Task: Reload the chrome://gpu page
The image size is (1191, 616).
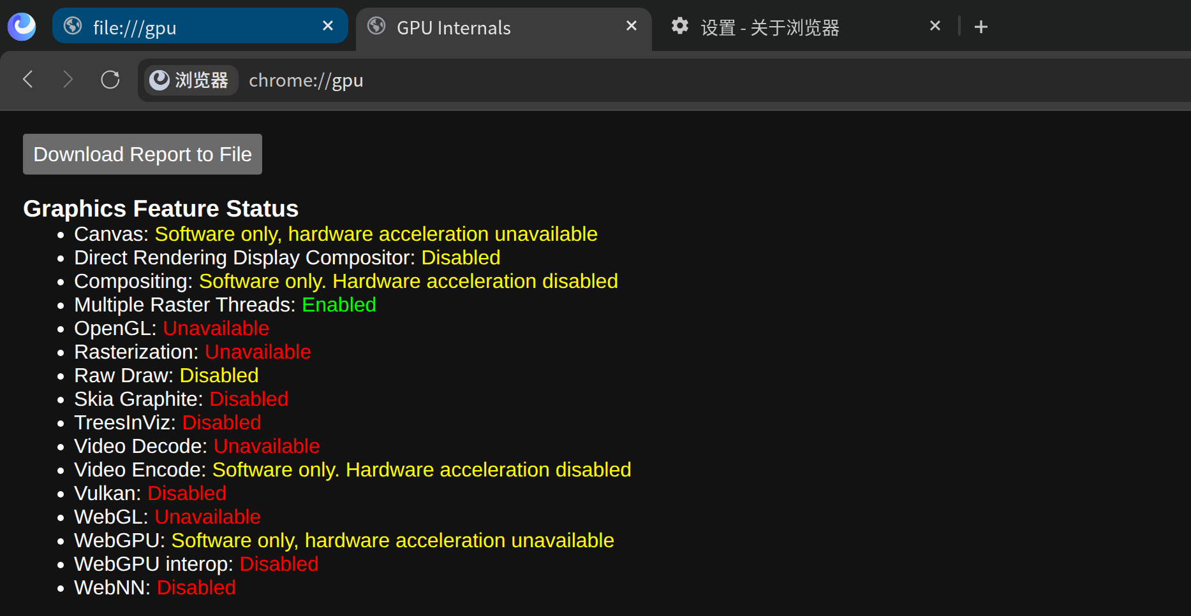Action: 110,80
